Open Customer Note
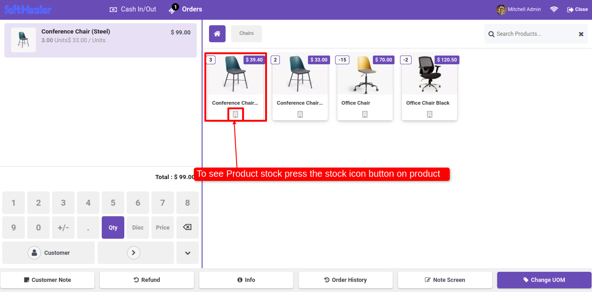The width and height of the screenshot is (592, 292). click(x=47, y=280)
